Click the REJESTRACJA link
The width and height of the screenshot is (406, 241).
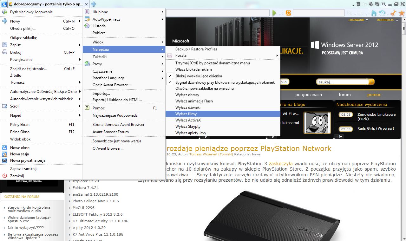coord(385,20)
